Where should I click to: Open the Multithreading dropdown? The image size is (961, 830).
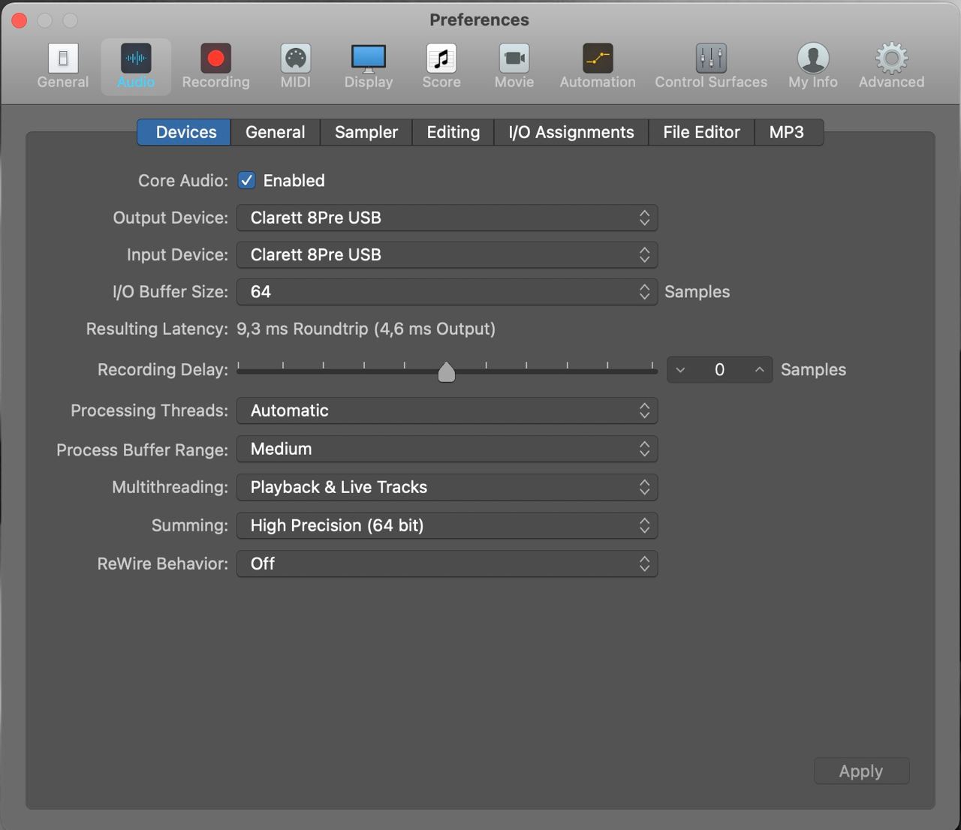tap(447, 487)
